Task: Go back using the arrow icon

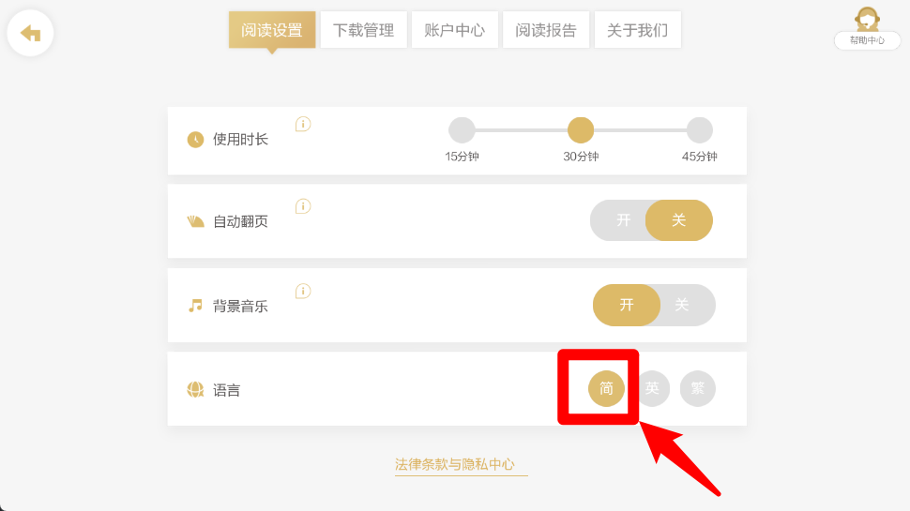Action: pos(30,33)
